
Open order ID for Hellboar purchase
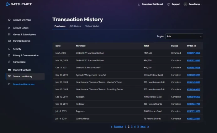pyautogui.click(x=193, y=104)
